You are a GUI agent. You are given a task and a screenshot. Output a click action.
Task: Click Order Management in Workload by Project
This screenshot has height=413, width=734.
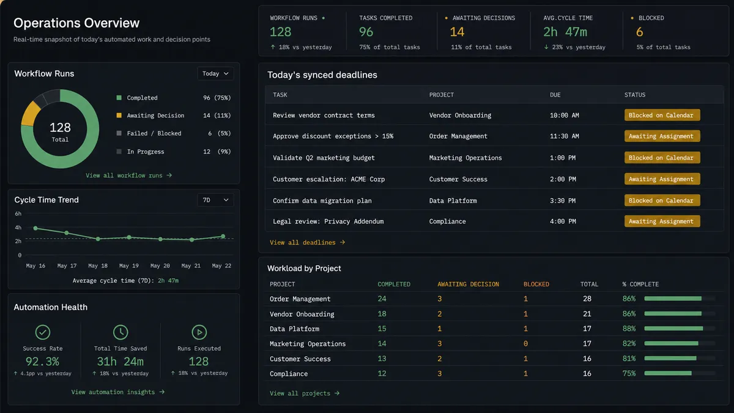(300, 299)
